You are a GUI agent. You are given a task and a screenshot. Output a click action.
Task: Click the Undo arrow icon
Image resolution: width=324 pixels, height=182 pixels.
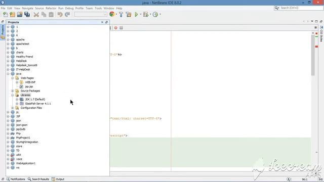pos(60,15)
